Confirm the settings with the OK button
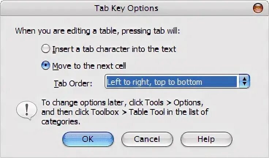This screenshot has height=158, width=269. [x=88, y=139]
